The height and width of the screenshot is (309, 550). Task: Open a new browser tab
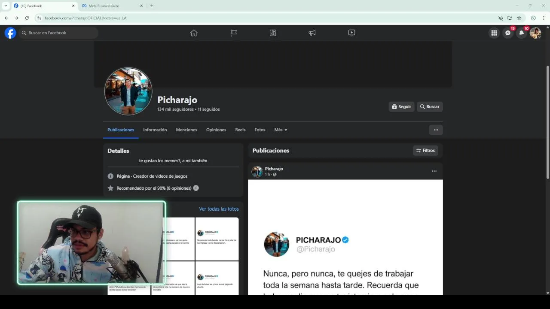(152, 6)
